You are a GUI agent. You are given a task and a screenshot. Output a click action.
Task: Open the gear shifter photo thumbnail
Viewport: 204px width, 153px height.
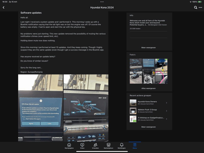[148, 78]
